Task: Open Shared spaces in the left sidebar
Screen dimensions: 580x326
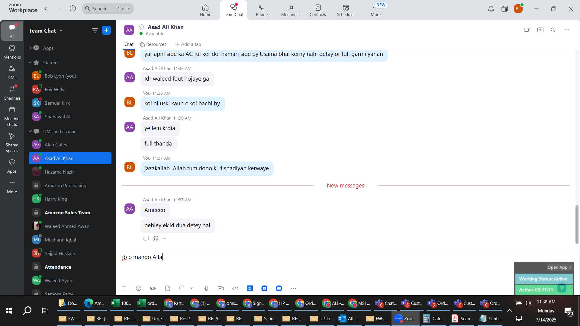Action: point(12,143)
